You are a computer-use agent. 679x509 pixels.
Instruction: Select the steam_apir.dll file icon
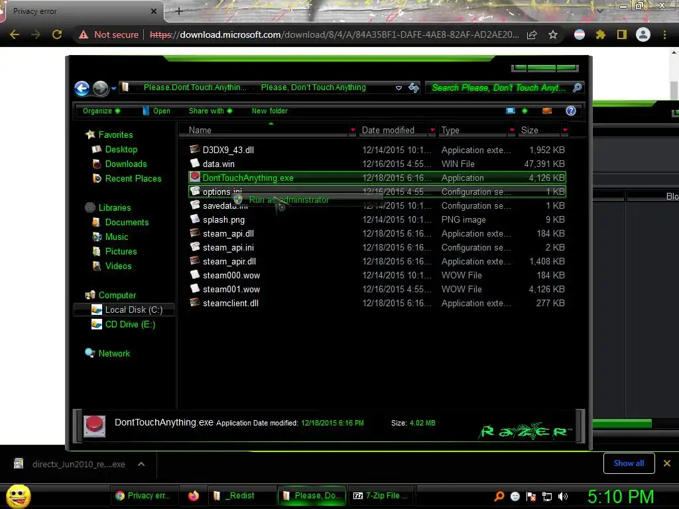tap(195, 260)
